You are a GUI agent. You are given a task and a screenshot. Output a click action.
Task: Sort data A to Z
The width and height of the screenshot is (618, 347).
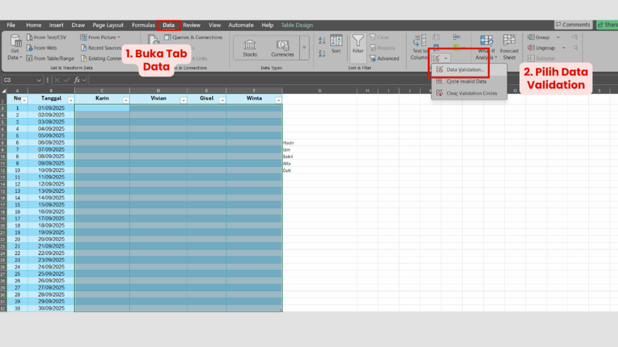(x=322, y=39)
